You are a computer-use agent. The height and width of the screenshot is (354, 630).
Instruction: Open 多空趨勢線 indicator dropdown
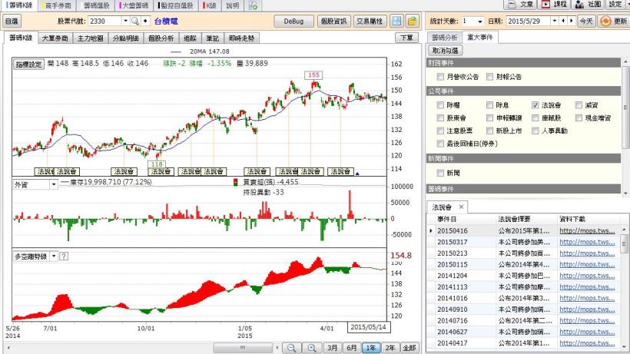pos(54,256)
